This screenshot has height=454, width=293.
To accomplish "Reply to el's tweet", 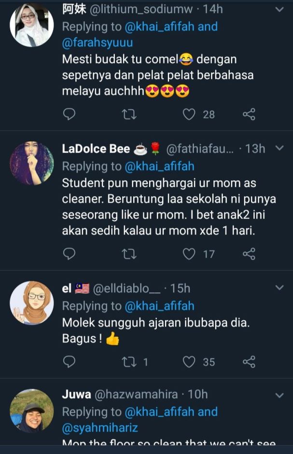I will pos(70,362).
